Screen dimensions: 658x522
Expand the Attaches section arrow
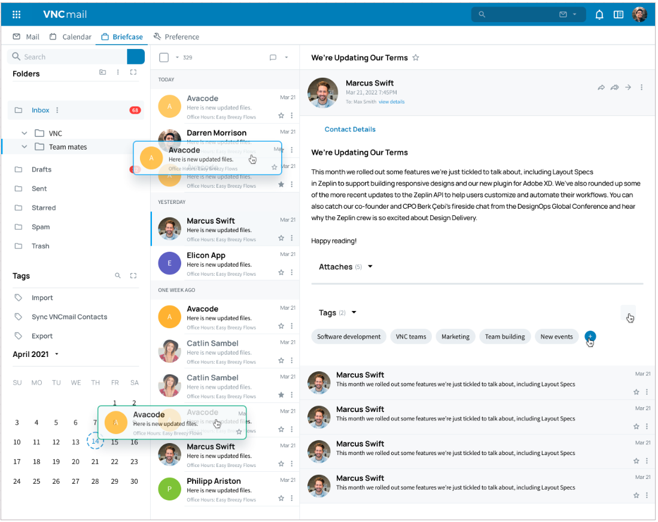370,267
